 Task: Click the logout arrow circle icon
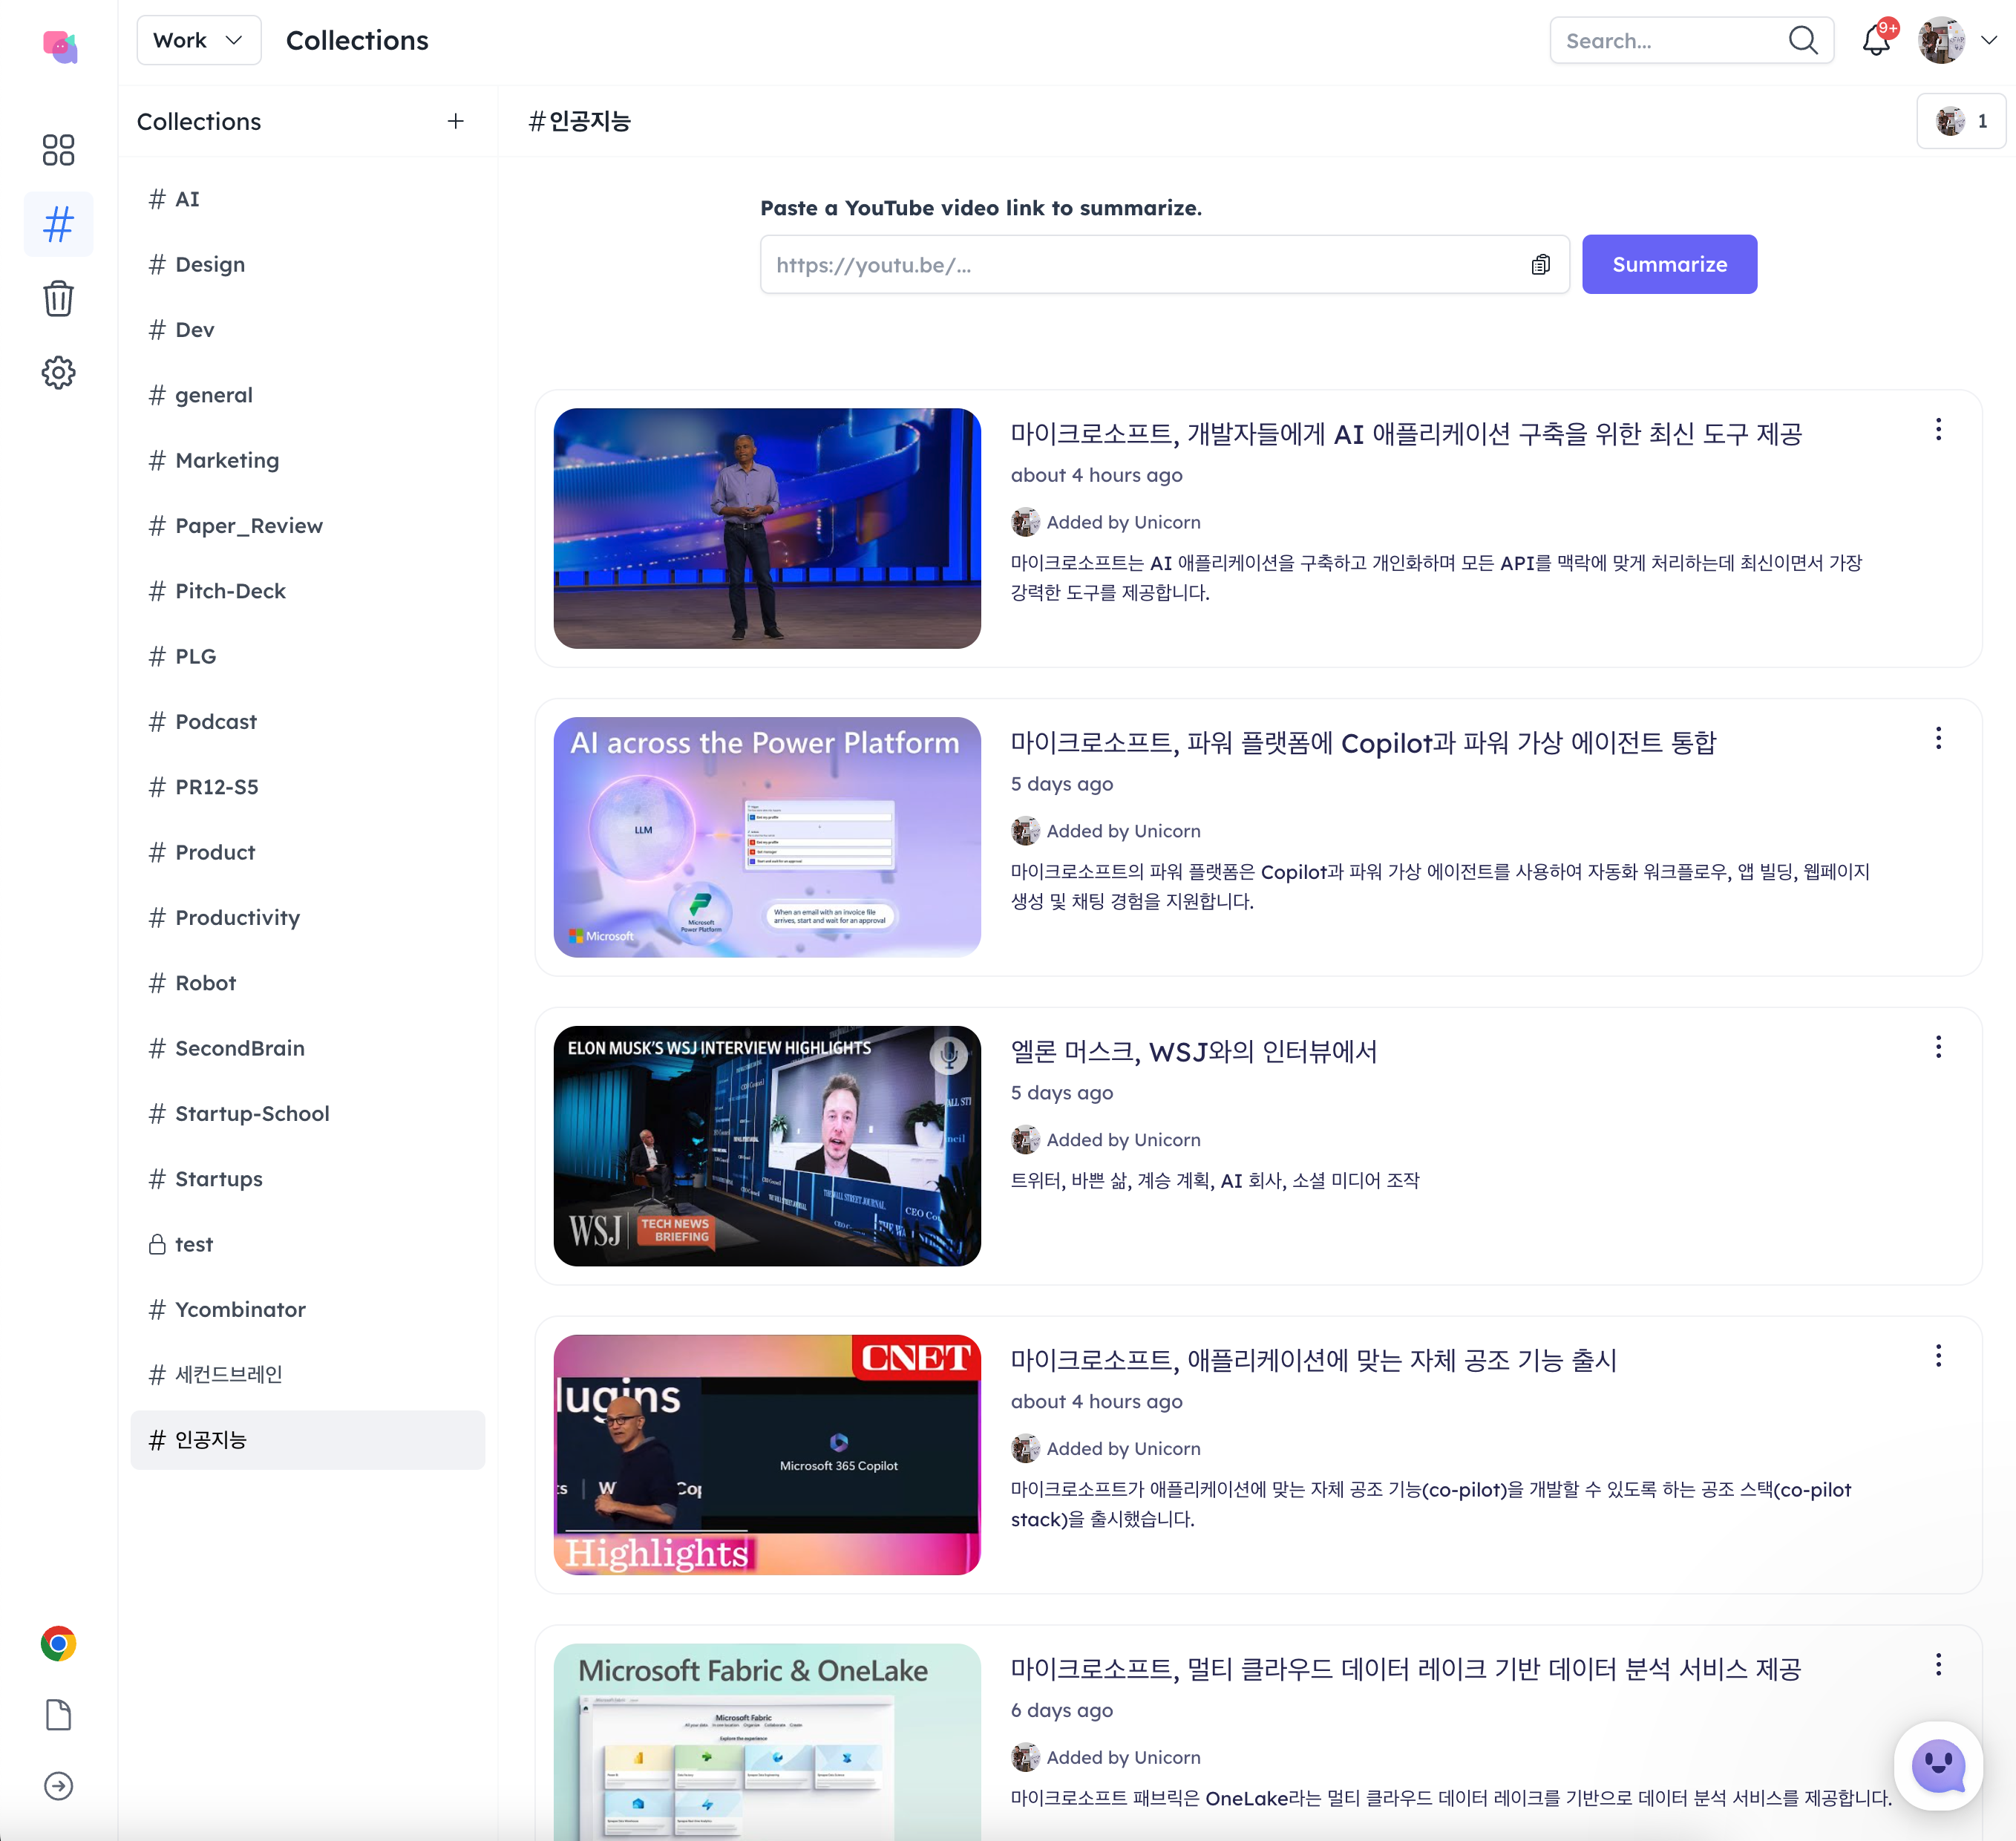pos(58,1786)
